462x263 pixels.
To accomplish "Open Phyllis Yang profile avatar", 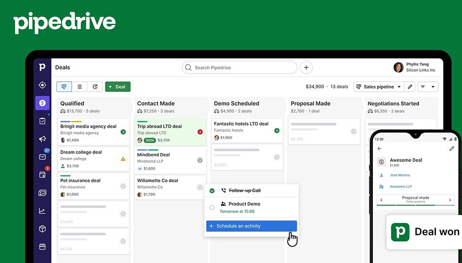I will coord(399,67).
